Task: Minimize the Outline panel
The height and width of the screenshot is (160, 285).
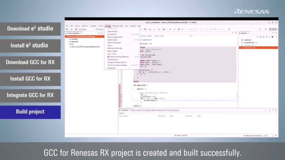Action: coord(273,33)
